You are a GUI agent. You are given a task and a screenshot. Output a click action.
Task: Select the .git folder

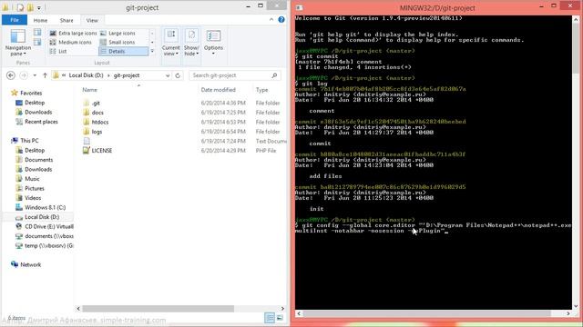(x=96, y=103)
